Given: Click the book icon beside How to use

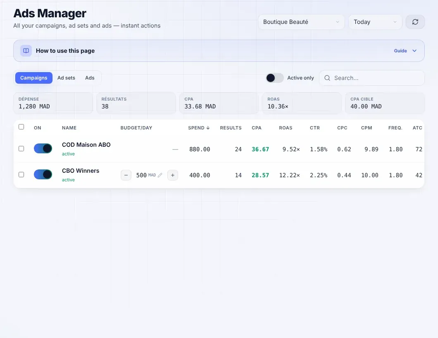Looking at the screenshot, I should point(26,51).
